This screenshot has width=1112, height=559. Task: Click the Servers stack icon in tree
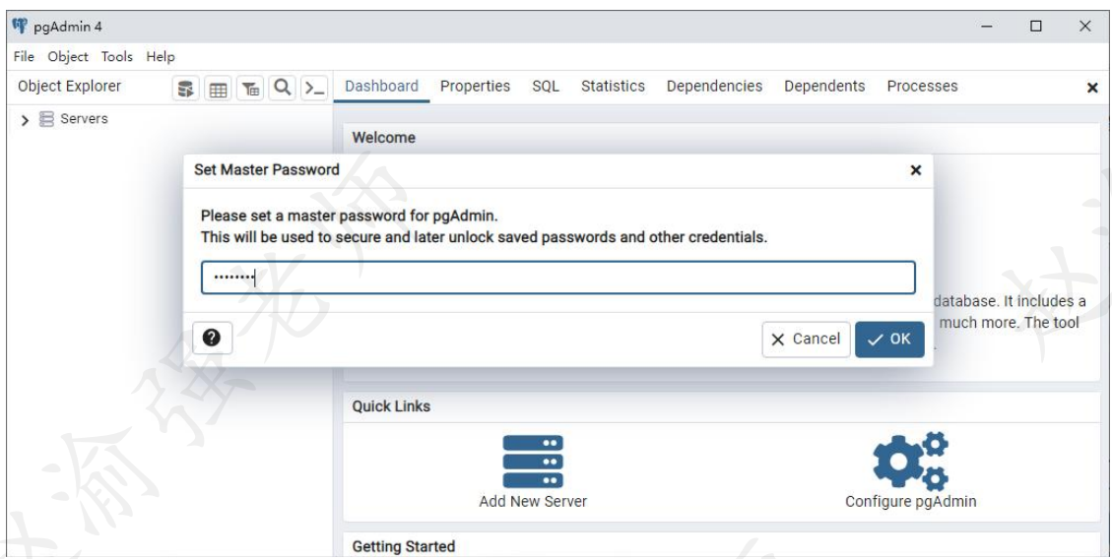click(x=46, y=119)
